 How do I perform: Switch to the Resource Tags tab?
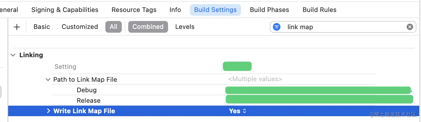(134, 10)
